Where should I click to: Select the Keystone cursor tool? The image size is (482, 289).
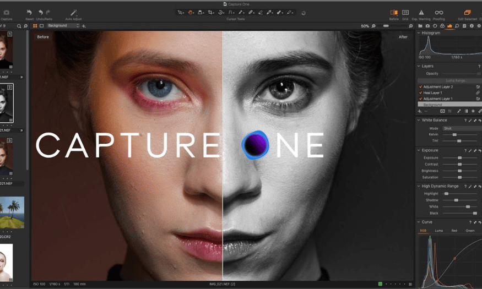tap(231, 13)
